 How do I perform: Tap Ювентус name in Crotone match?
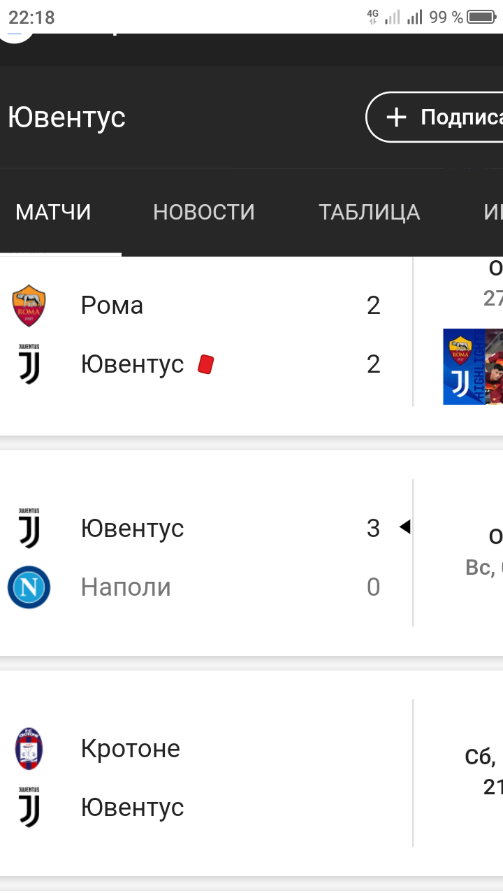coord(132,808)
